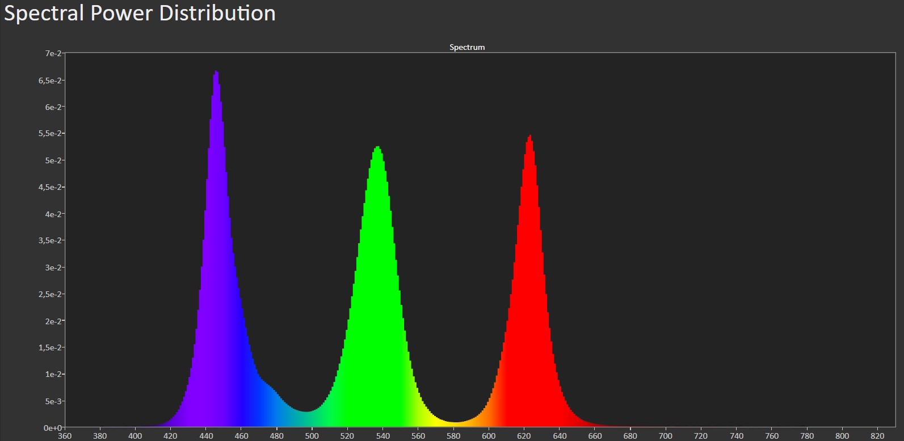Click the 5e-3 y-axis label
Viewport: 904px width, 441px height.
pyautogui.click(x=53, y=401)
